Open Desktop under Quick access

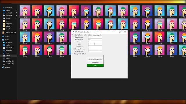coord(8,10)
